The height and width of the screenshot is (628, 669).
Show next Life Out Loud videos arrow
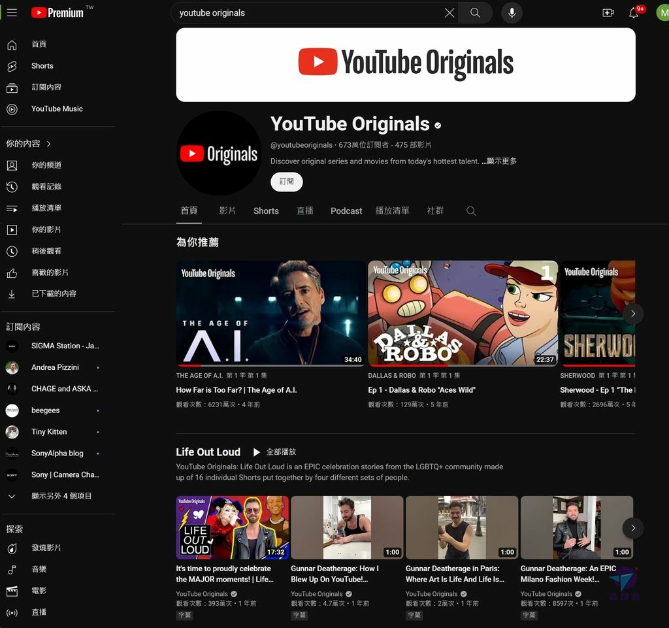click(632, 528)
